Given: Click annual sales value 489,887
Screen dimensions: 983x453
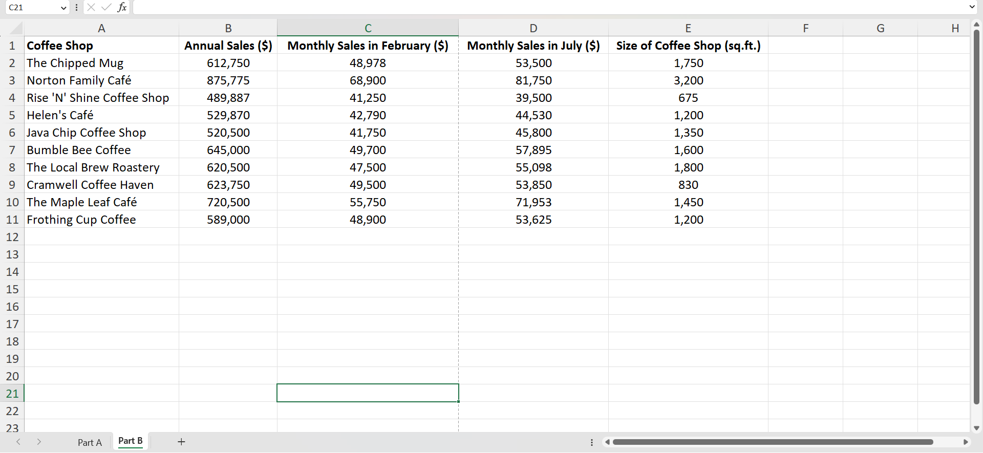Looking at the screenshot, I should pos(228,98).
